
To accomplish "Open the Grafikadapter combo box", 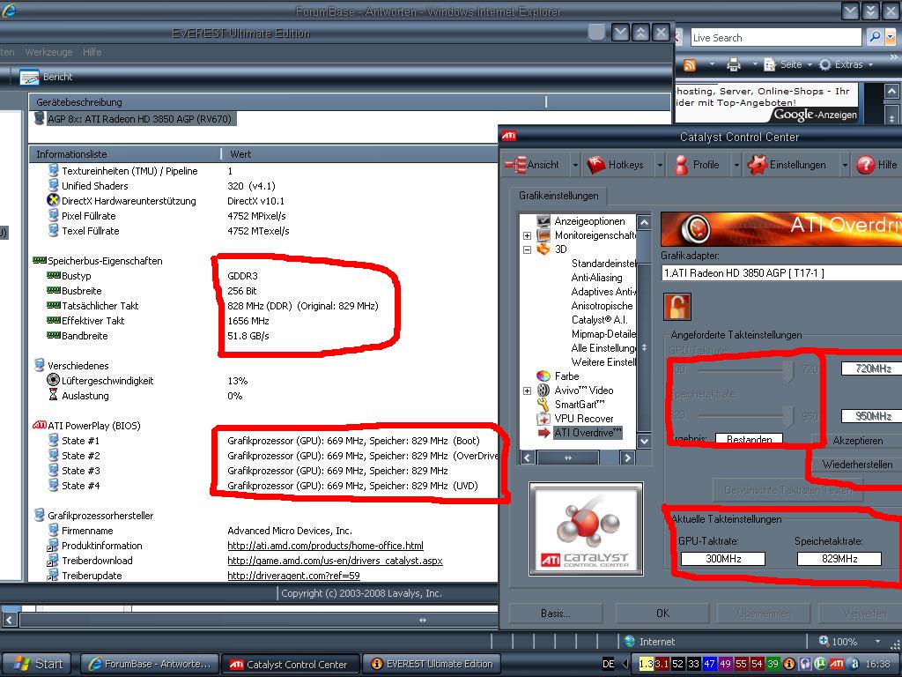I will 782,273.
